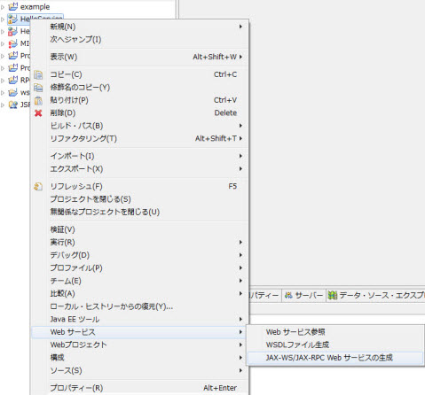Image resolution: width=425 pixels, height=395 pixels.
Task: Open 比較(A) submenu
Action: pyautogui.click(x=139, y=293)
